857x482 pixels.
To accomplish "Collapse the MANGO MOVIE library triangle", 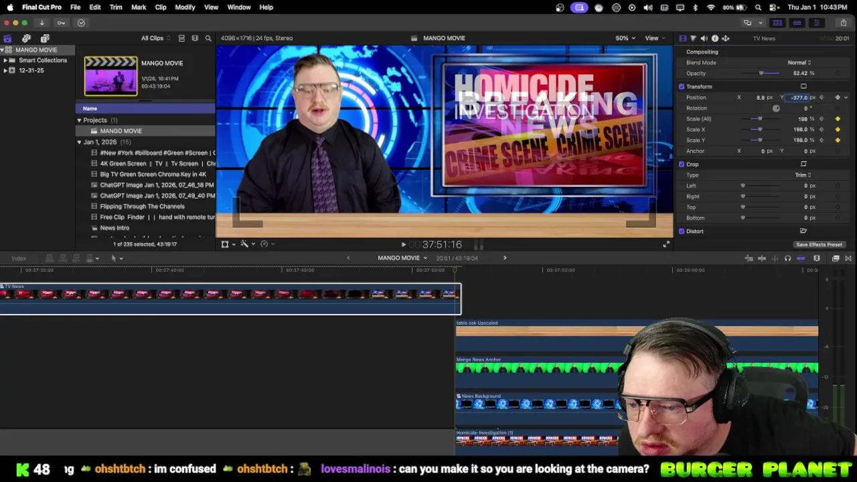I will 3,50.
